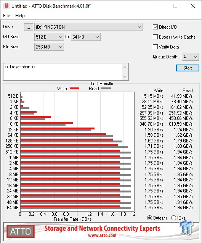Click the description box scroll down arrow

[125, 76]
